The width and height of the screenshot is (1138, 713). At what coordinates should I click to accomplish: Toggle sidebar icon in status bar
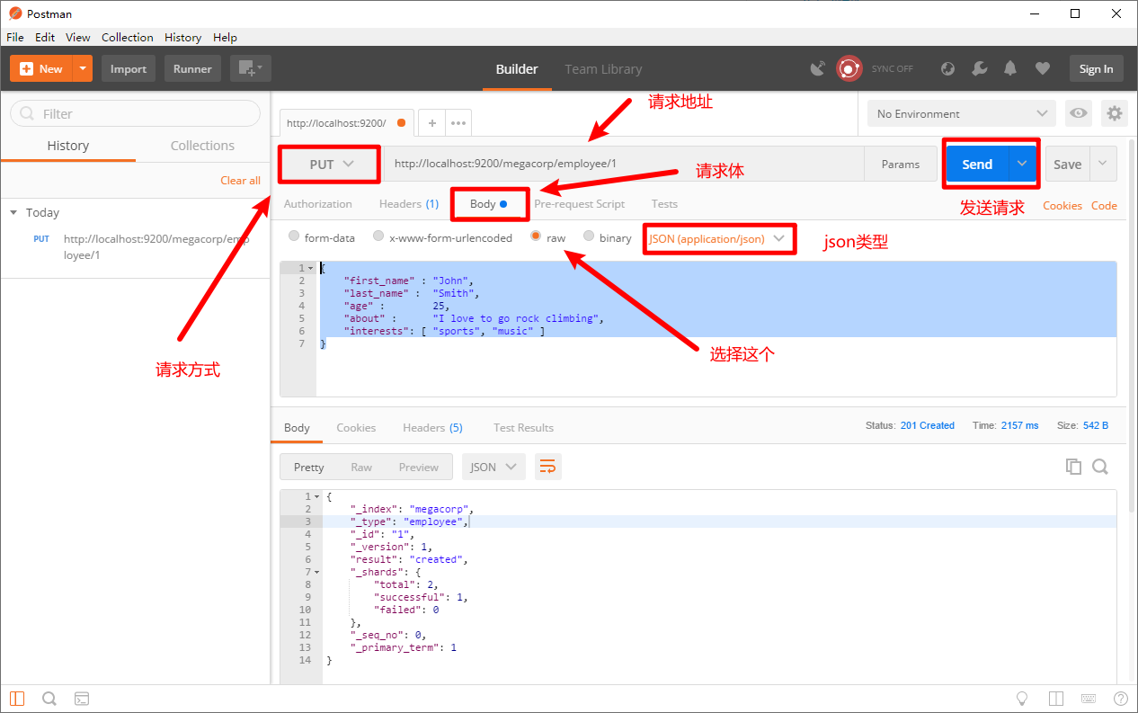(18, 699)
